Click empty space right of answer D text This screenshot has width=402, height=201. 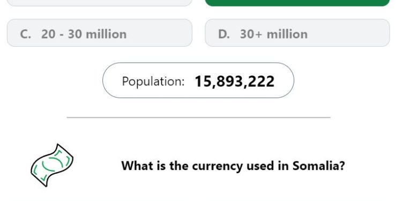click(x=349, y=33)
